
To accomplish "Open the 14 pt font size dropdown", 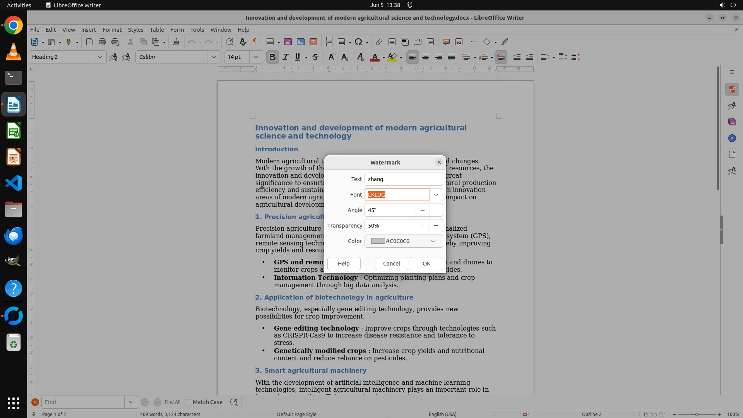I will coord(256,57).
